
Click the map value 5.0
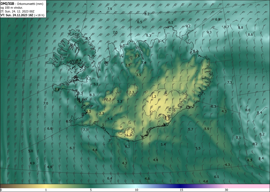[31, 151]
